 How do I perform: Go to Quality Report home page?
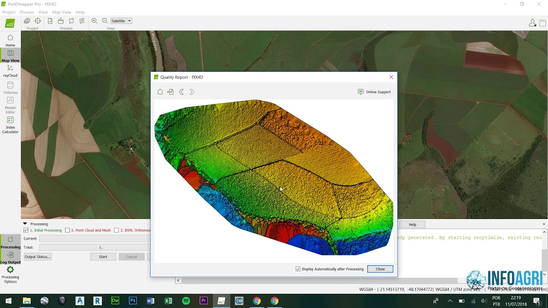pos(160,92)
